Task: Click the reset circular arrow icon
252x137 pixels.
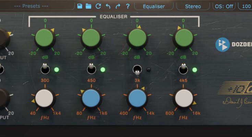Action: coord(98,6)
